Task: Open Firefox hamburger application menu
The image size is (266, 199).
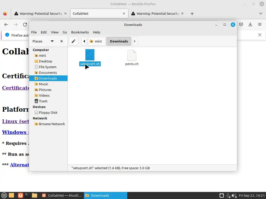Action: tap(260, 25)
